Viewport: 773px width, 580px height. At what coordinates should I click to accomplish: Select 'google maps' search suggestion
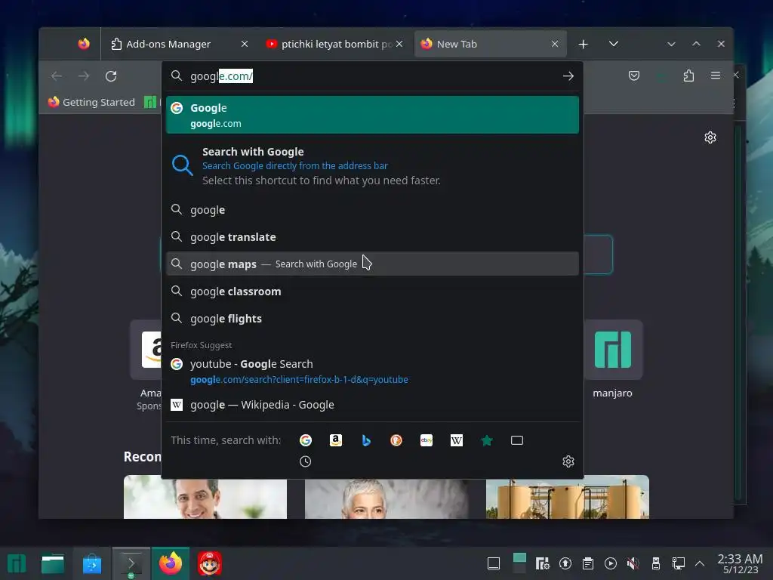pyautogui.click(x=372, y=264)
